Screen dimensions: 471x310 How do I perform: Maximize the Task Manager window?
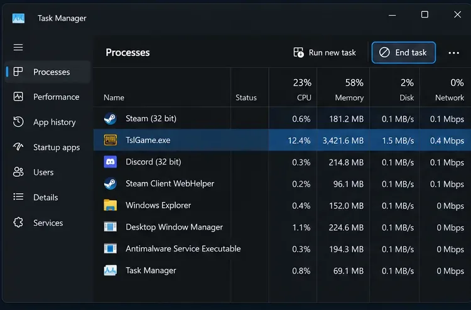point(425,14)
